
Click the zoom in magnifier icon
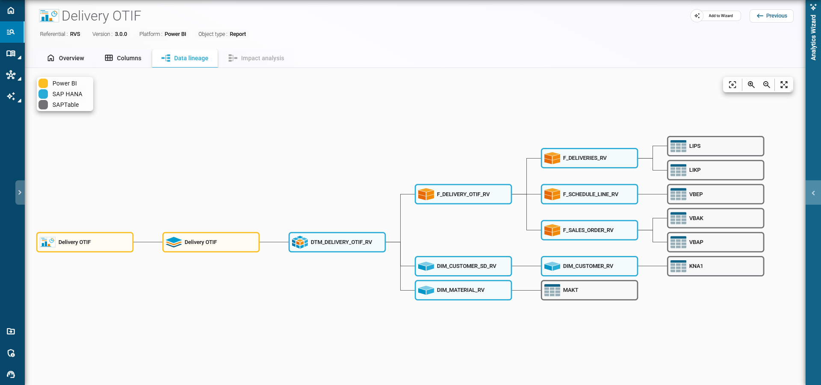751,85
